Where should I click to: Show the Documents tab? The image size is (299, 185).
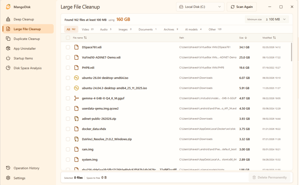pyautogui.click(x=147, y=29)
